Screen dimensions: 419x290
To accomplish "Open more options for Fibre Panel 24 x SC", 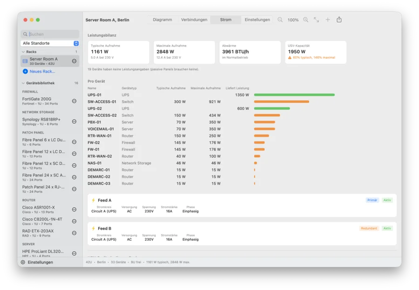I will point(74,177).
